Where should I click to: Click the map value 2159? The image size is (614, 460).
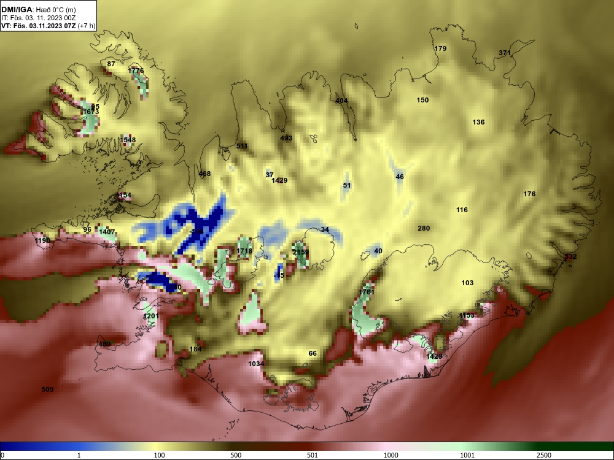click(x=301, y=252)
